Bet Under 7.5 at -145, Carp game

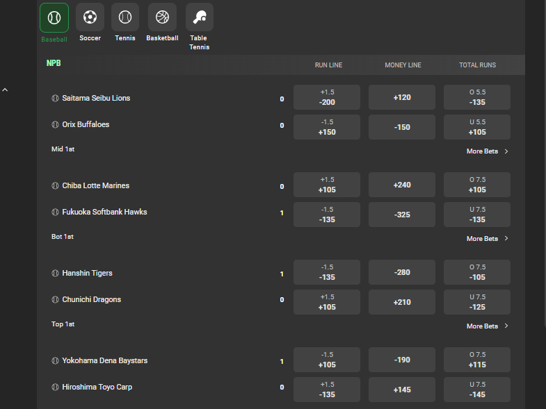point(477,390)
